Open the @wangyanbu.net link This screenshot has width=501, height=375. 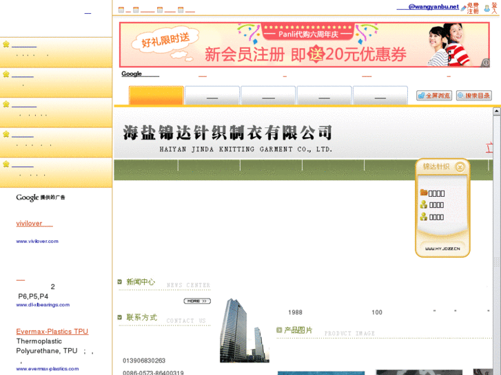point(427,7)
